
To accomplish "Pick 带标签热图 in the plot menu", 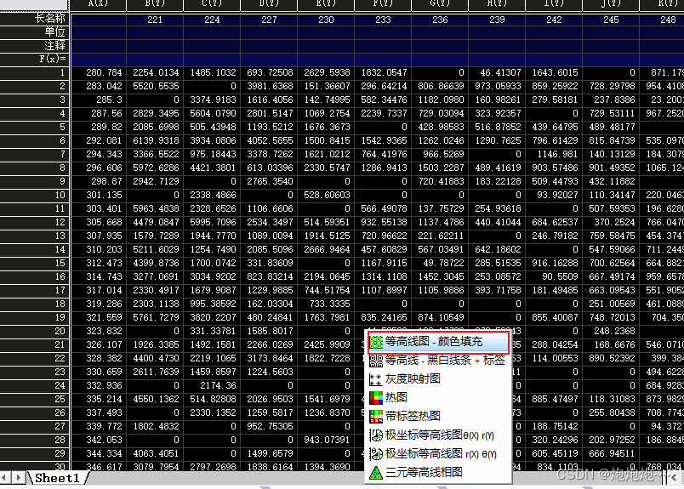I will point(438,416).
